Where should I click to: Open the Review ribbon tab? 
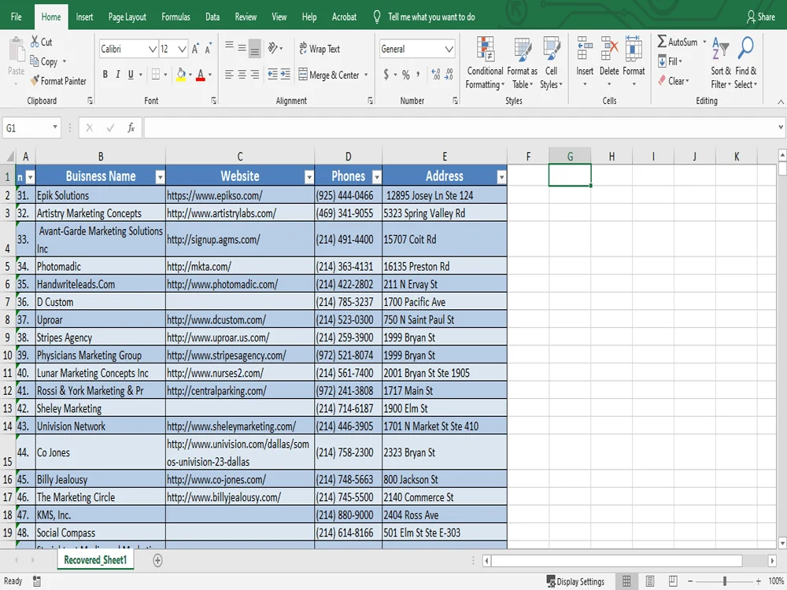click(245, 16)
